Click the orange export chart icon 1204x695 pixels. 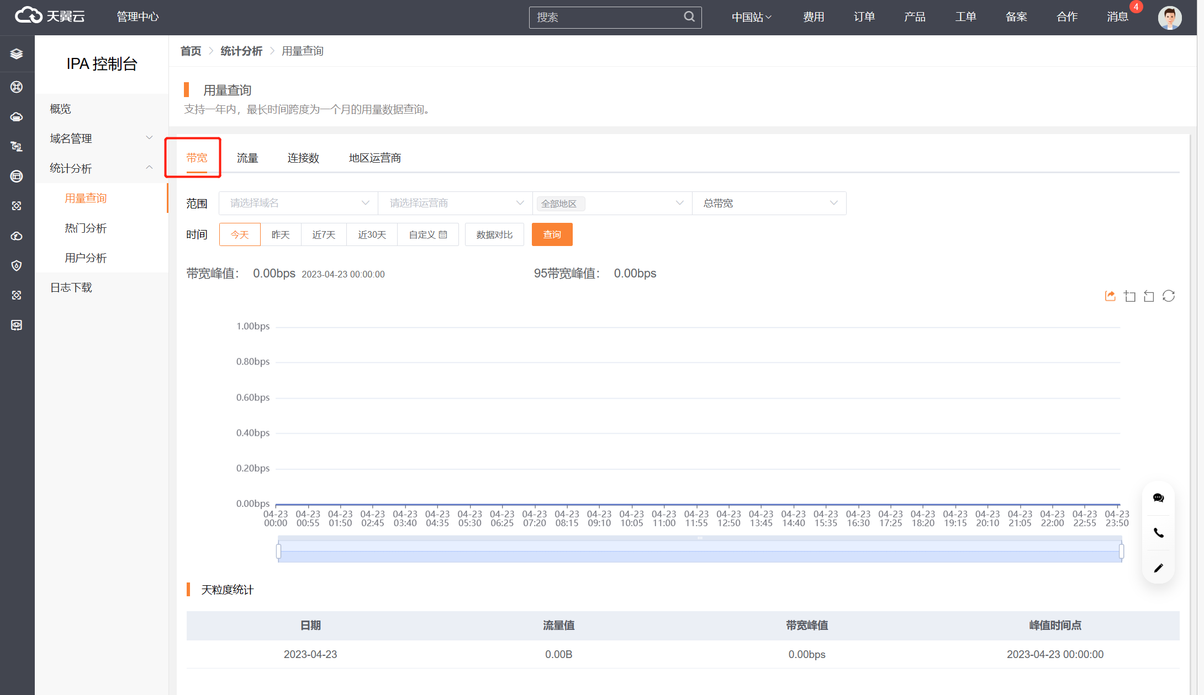(1110, 296)
